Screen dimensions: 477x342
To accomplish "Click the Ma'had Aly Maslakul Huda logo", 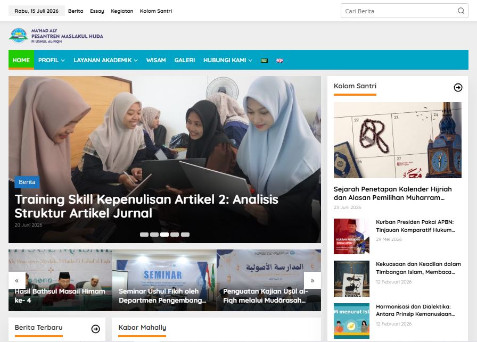I will (56, 36).
